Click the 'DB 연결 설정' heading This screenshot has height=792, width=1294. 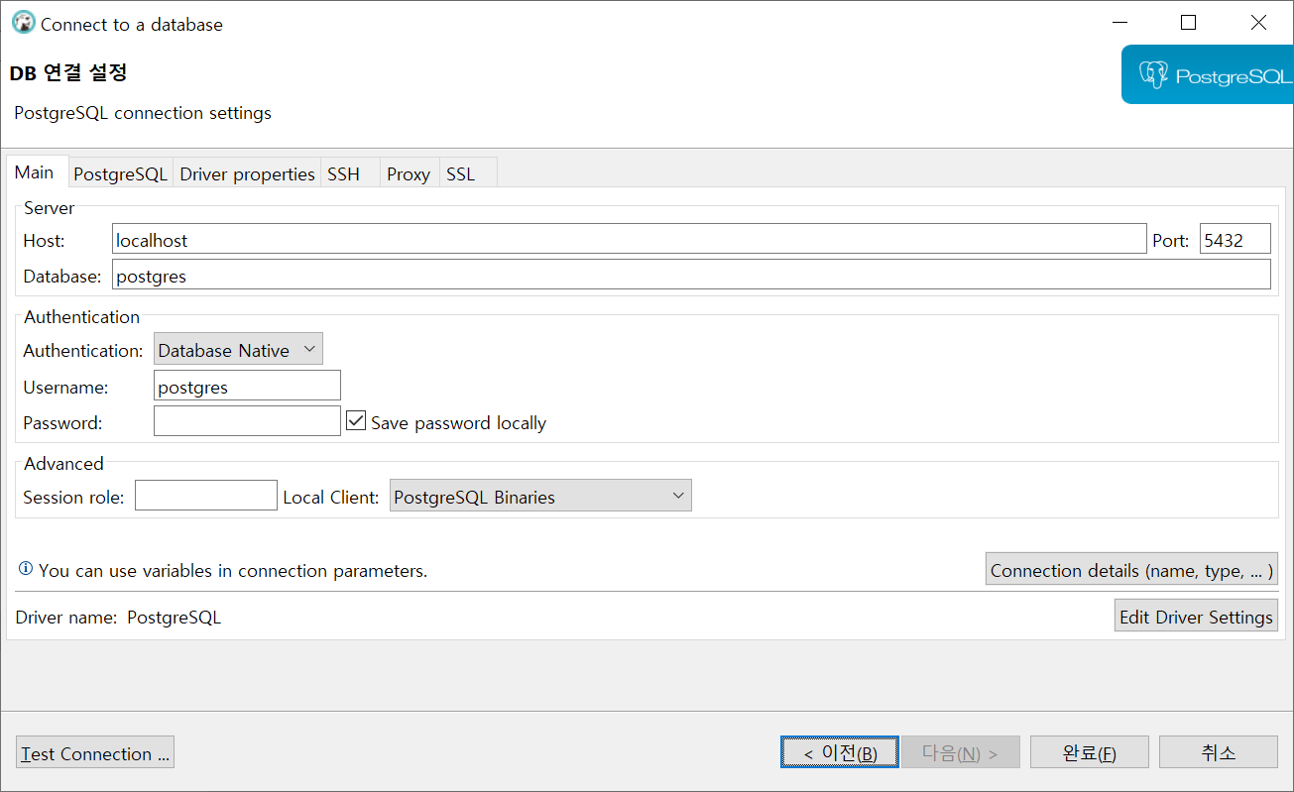click(x=68, y=73)
